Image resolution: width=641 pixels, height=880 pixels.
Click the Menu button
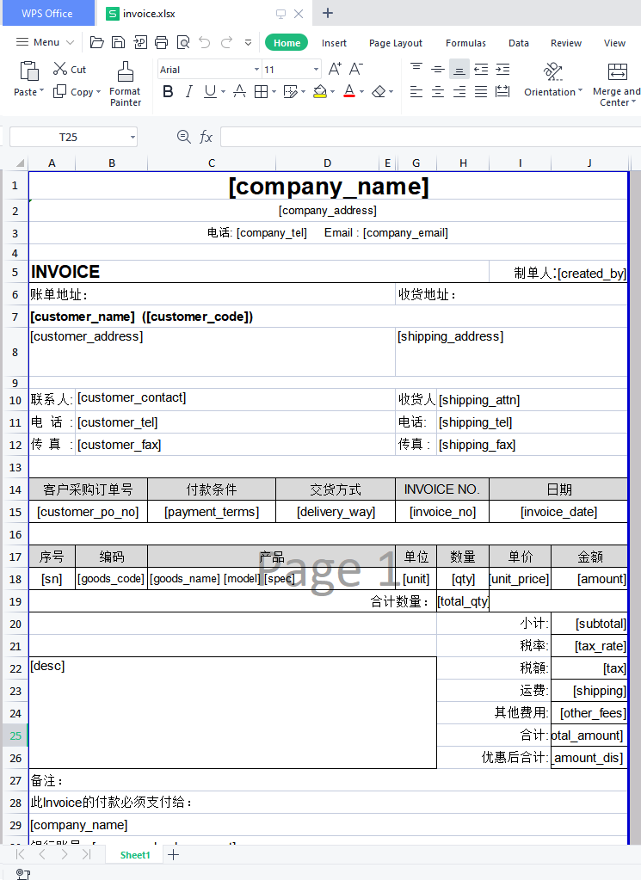45,42
